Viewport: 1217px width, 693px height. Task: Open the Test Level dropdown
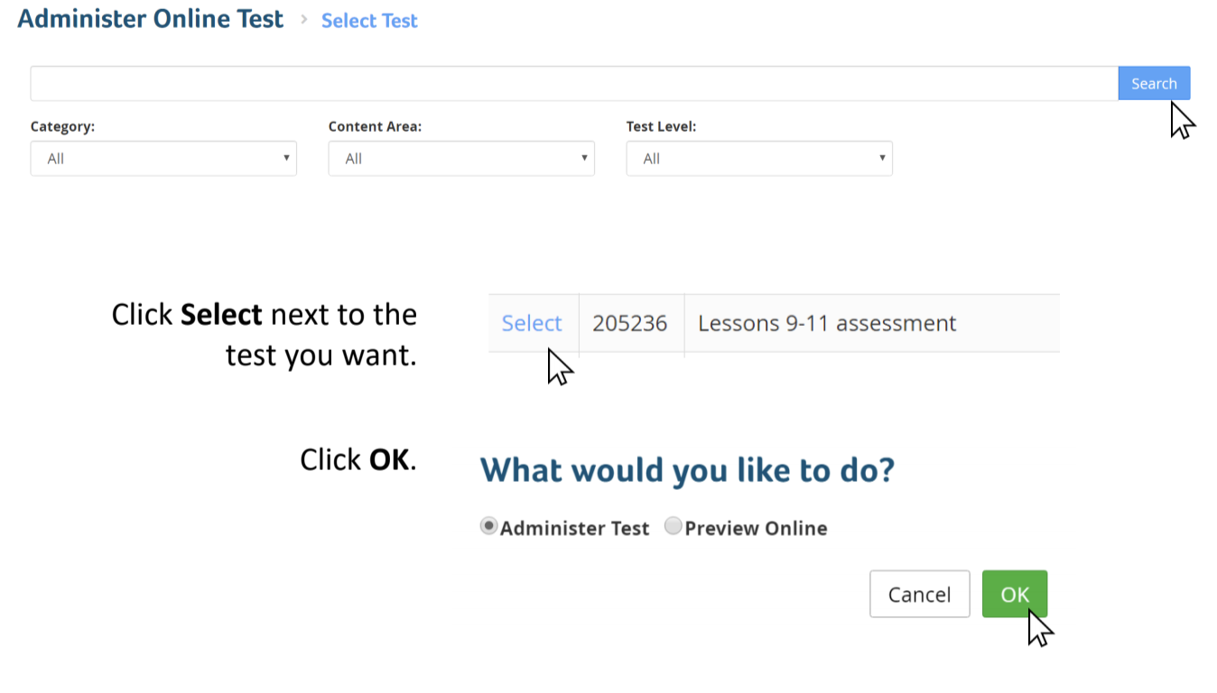click(x=759, y=158)
